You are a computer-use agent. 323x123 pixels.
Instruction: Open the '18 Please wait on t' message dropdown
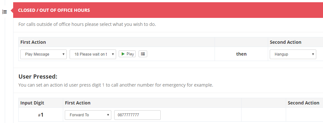[93, 54]
